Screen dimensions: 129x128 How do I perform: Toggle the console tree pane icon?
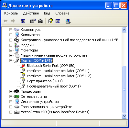coord(23,21)
